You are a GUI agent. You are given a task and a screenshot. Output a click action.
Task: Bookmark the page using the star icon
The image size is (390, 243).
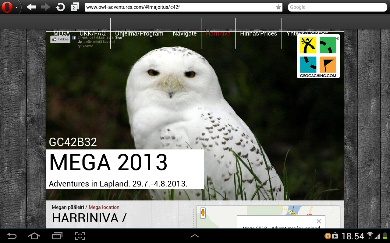point(278,7)
